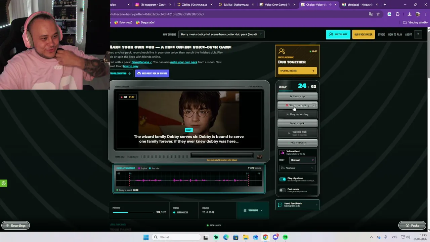Click the question mark help button
This screenshot has height=242, width=430.
[x=418, y=34]
